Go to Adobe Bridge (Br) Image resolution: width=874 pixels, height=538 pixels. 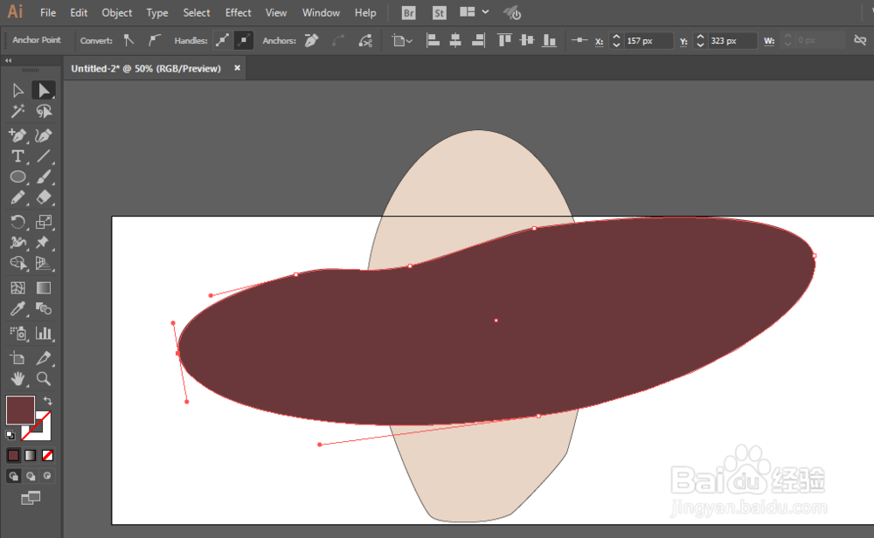point(408,13)
